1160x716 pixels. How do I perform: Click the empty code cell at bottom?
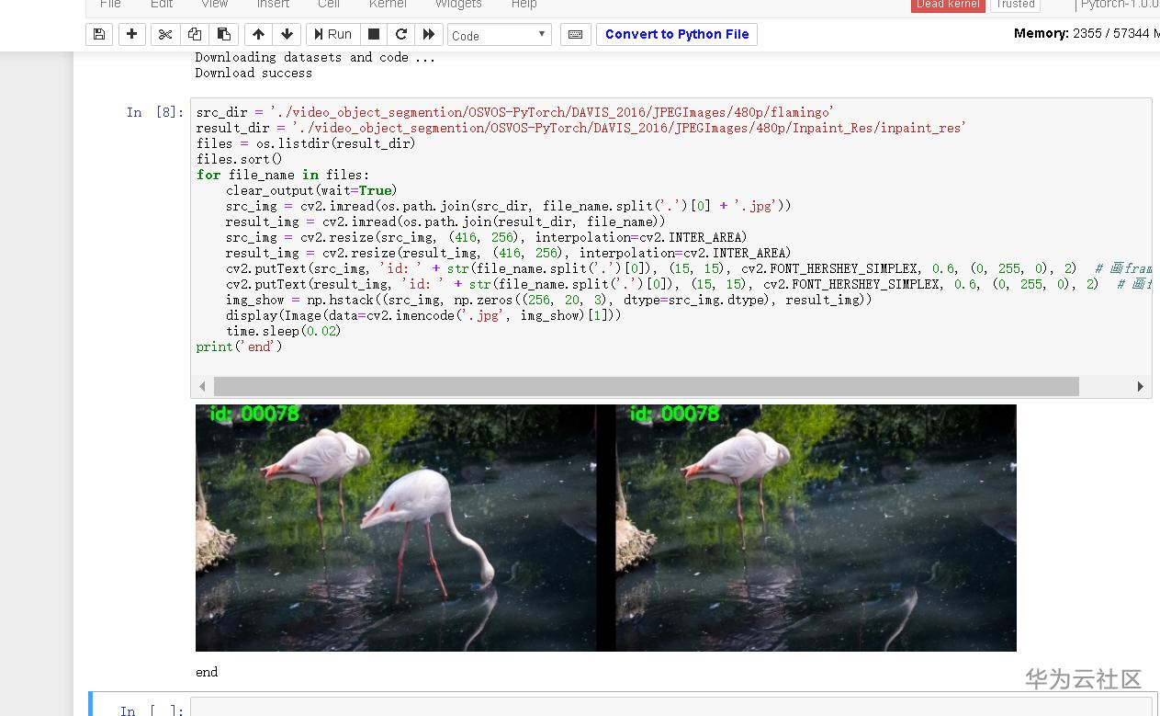(673, 709)
